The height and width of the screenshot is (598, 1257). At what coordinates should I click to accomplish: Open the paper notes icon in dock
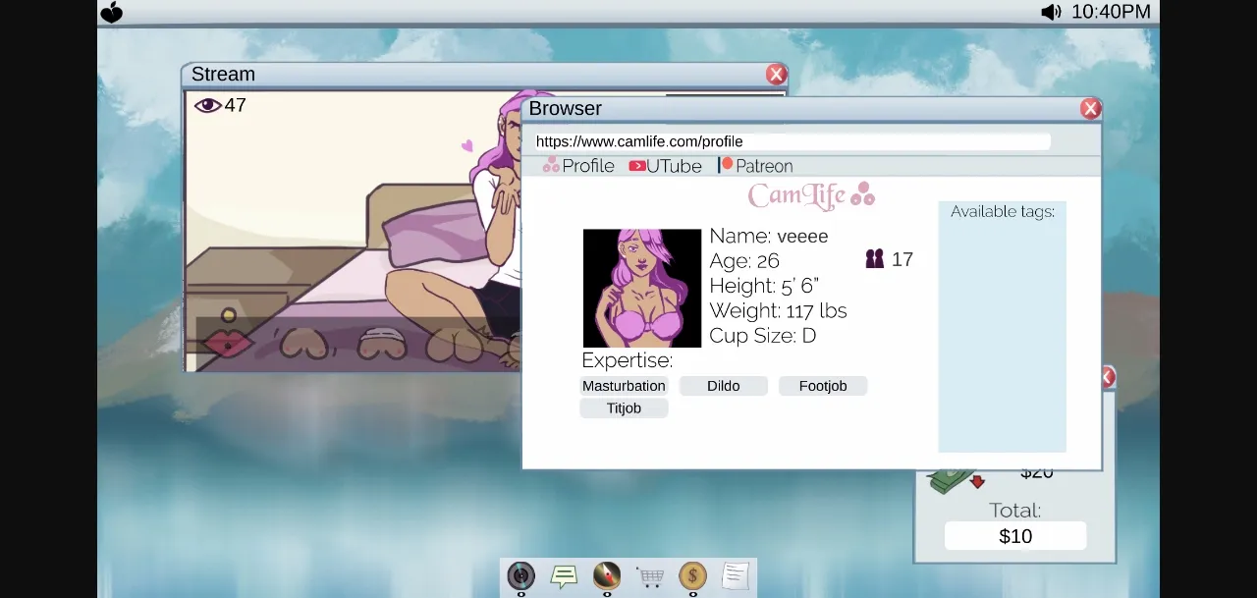point(736,575)
